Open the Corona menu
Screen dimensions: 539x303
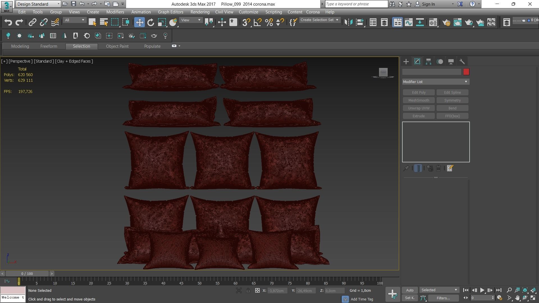coord(313,12)
